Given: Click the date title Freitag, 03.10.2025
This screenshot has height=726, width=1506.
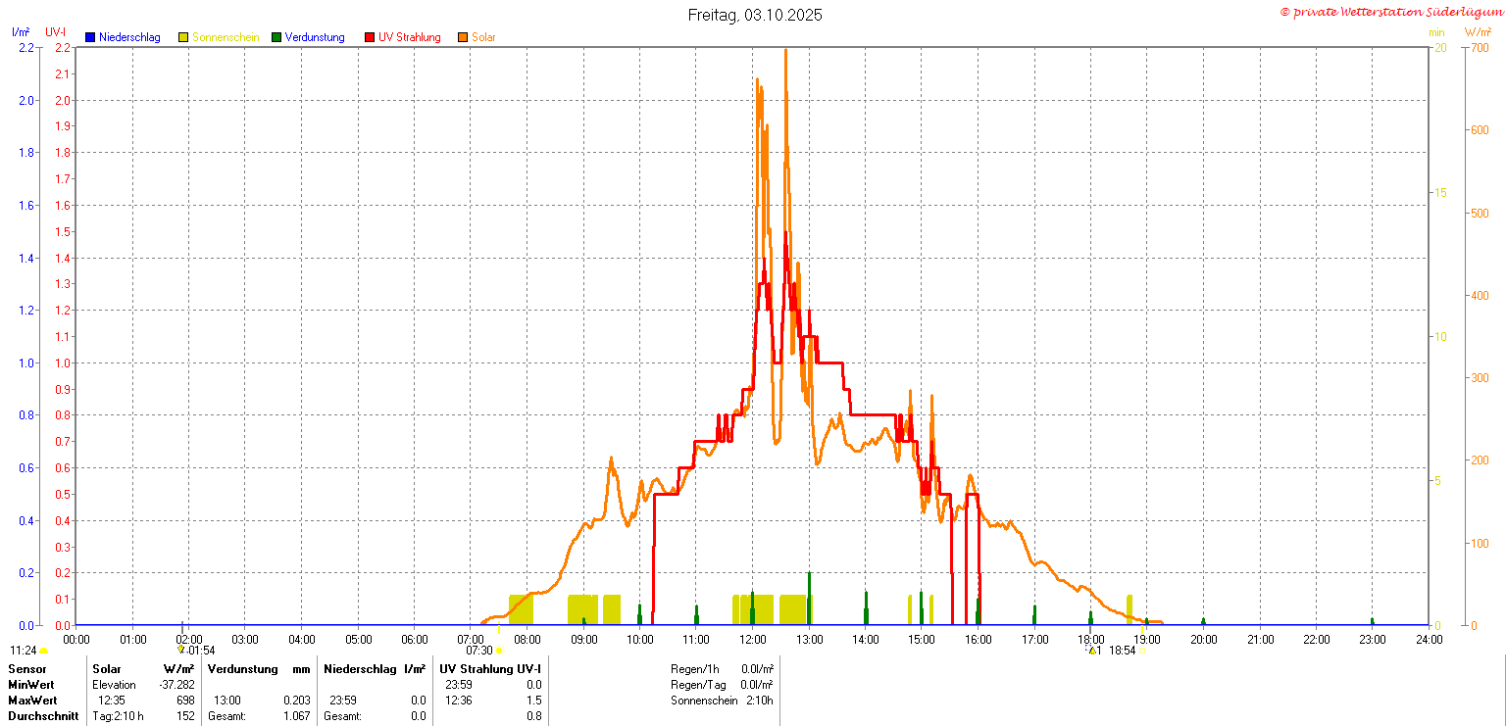Looking at the screenshot, I should coord(754,15).
